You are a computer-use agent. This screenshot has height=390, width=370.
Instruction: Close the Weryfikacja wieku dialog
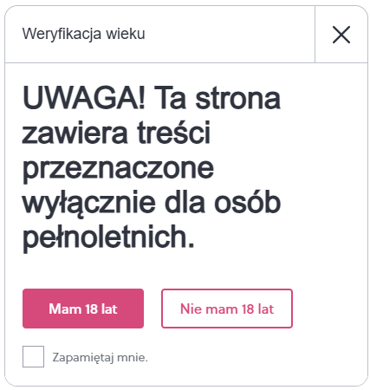[x=341, y=35]
